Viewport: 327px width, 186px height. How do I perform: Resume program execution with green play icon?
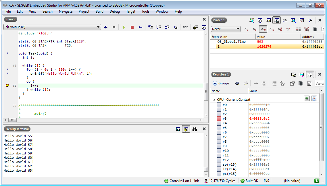[x=124, y=27]
